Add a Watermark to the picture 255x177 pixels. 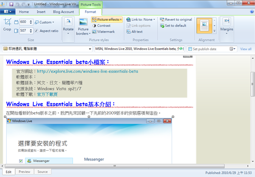tap(103, 32)
